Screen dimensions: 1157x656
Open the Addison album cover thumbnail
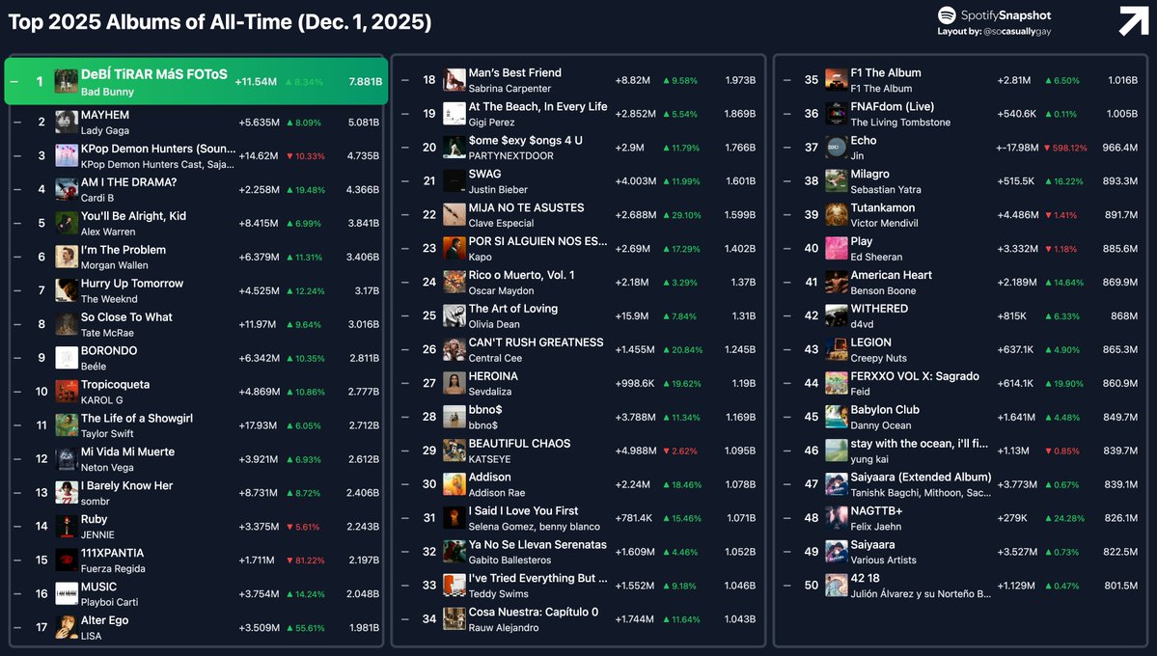click(455, 485)
